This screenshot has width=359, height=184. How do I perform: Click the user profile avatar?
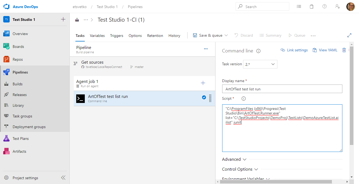tap(351, 7)
